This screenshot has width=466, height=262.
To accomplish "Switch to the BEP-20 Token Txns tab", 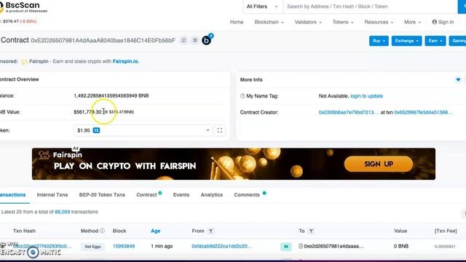I will tap(102, 195).
